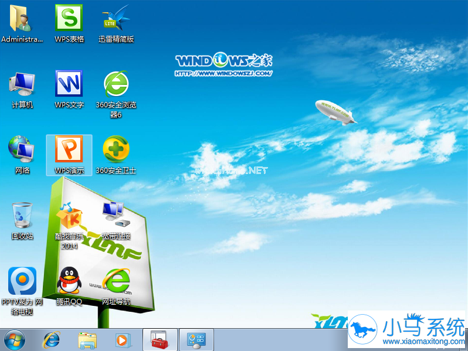Switch to the red toolbox taskbar window
This screenshot has width=468, height=351.
click(x=160, y=340)
